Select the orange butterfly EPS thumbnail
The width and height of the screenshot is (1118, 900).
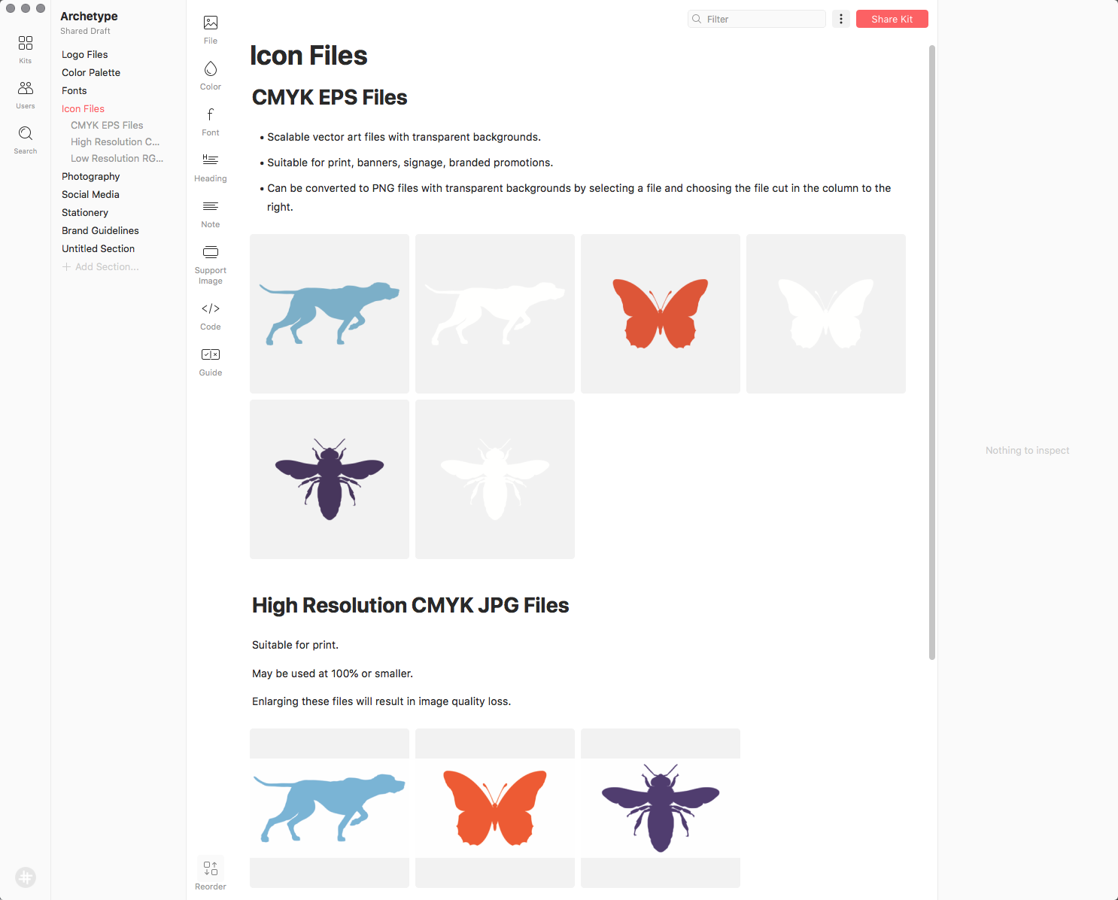click(661, 314)
